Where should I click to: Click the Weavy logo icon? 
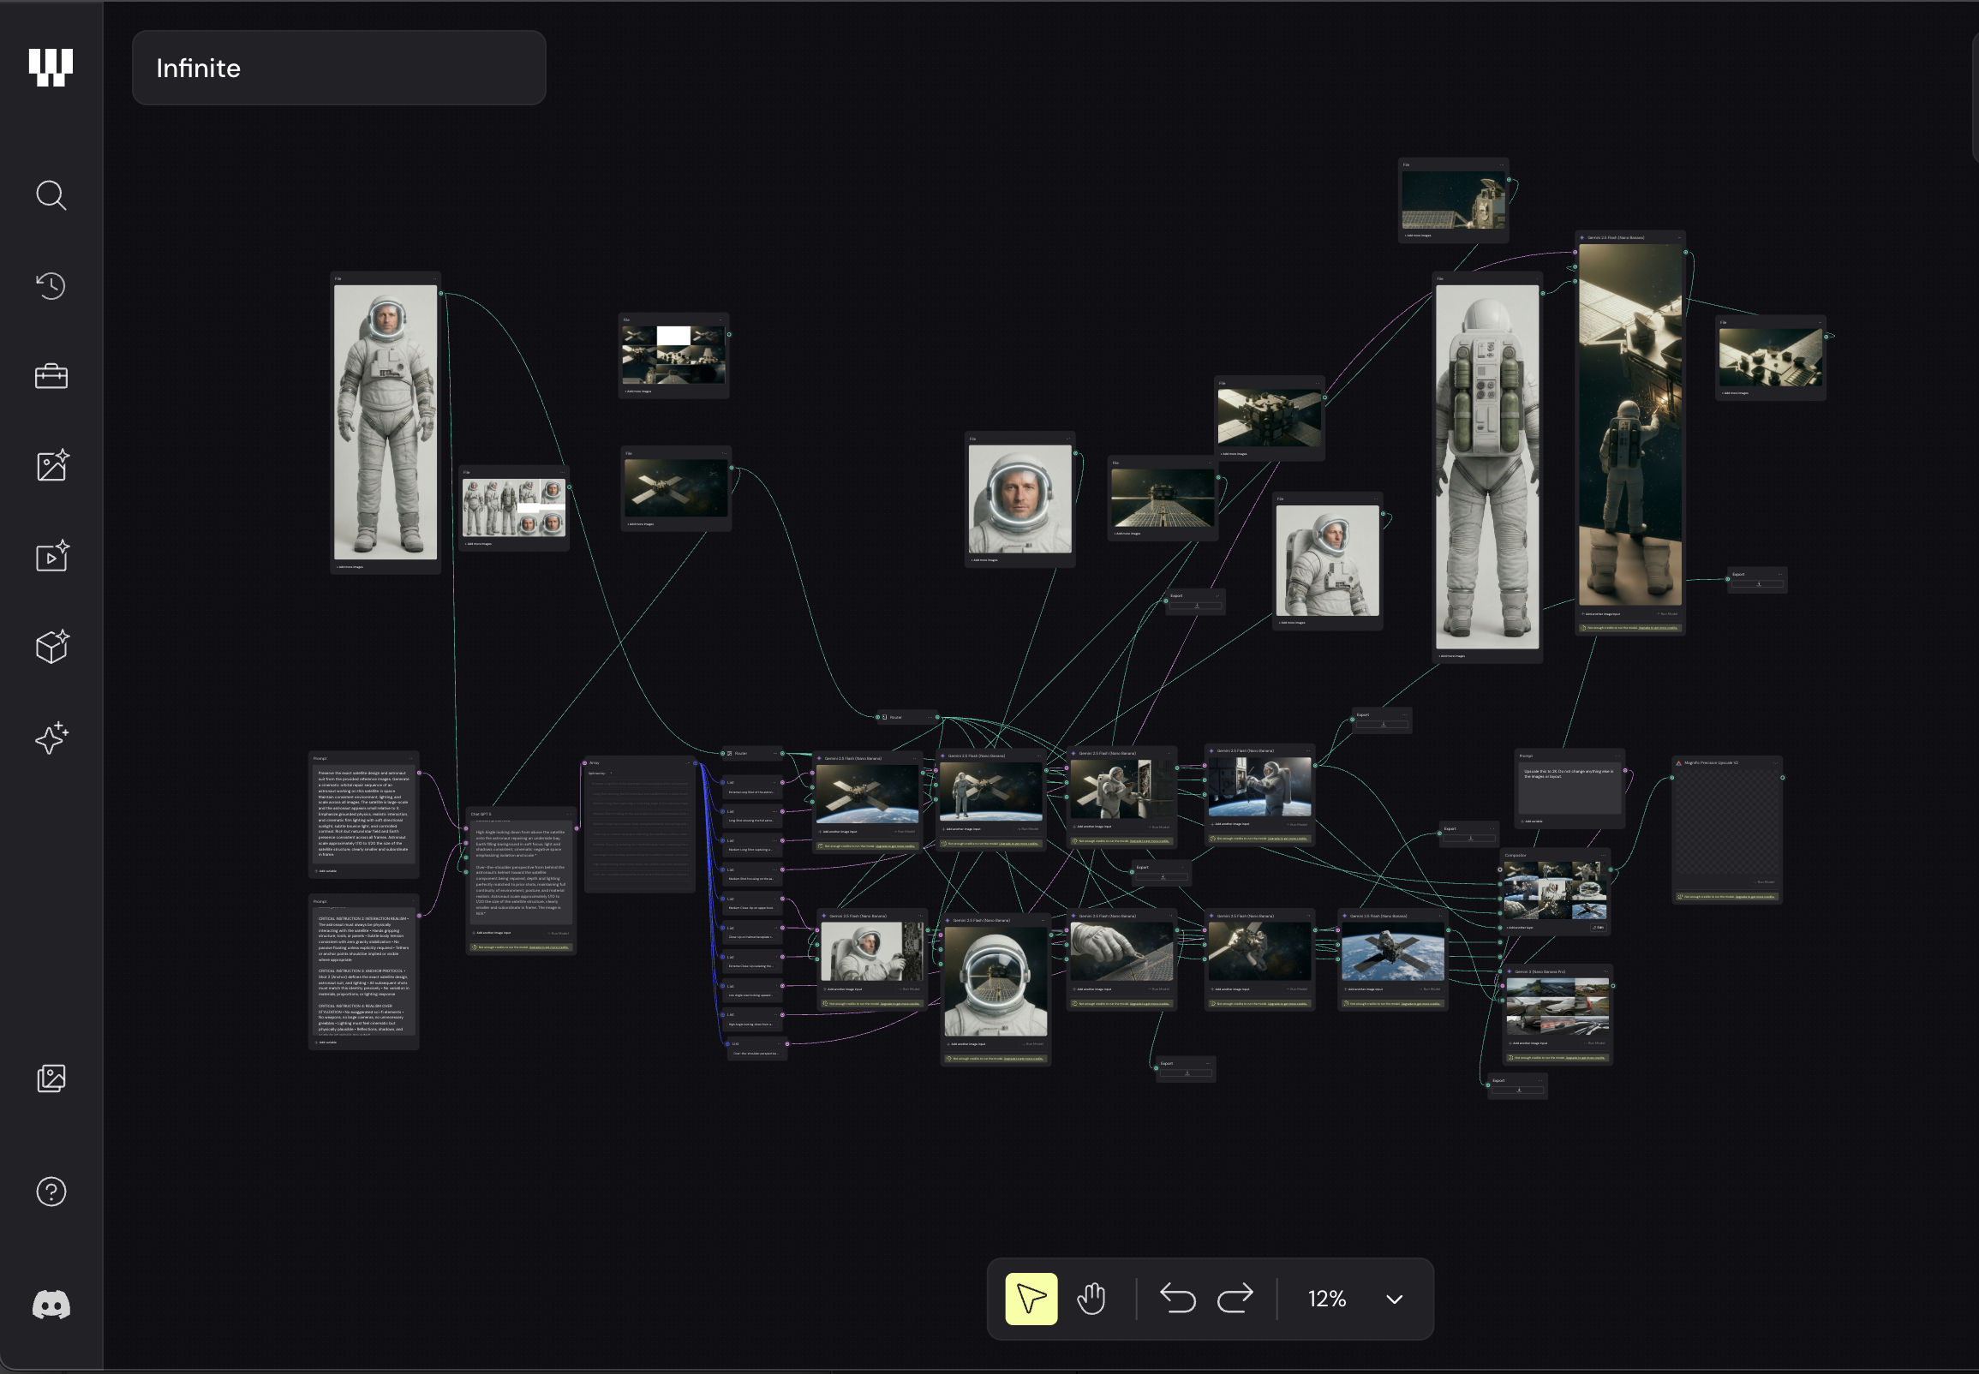point(51,67)
